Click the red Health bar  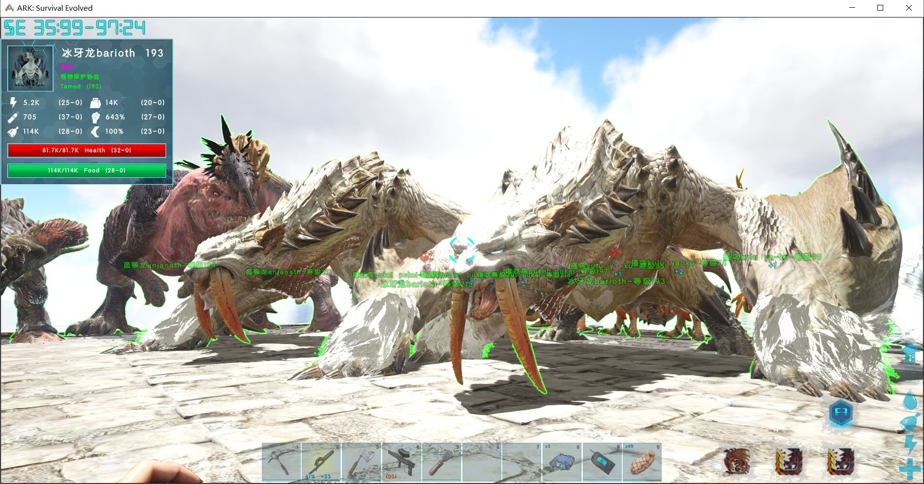(x=86, y=150)
